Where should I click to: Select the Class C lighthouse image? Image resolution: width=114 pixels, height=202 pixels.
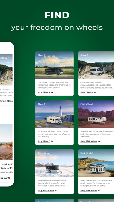(54, 114)
